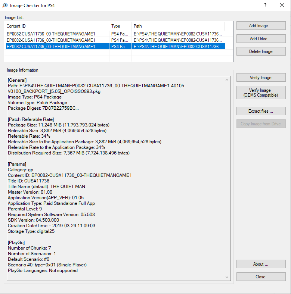291x294 pixels.
Task: Click the Creation Date/Time line
Action: pos(52,226)
